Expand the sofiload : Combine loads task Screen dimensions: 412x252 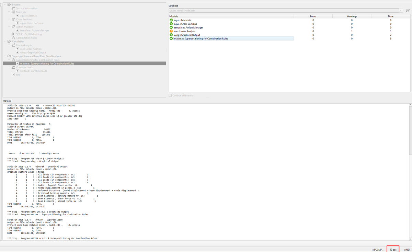[18, 71]
